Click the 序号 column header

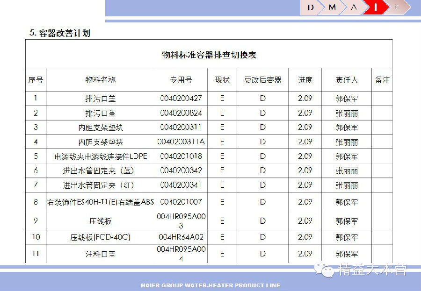coord(36,80)
